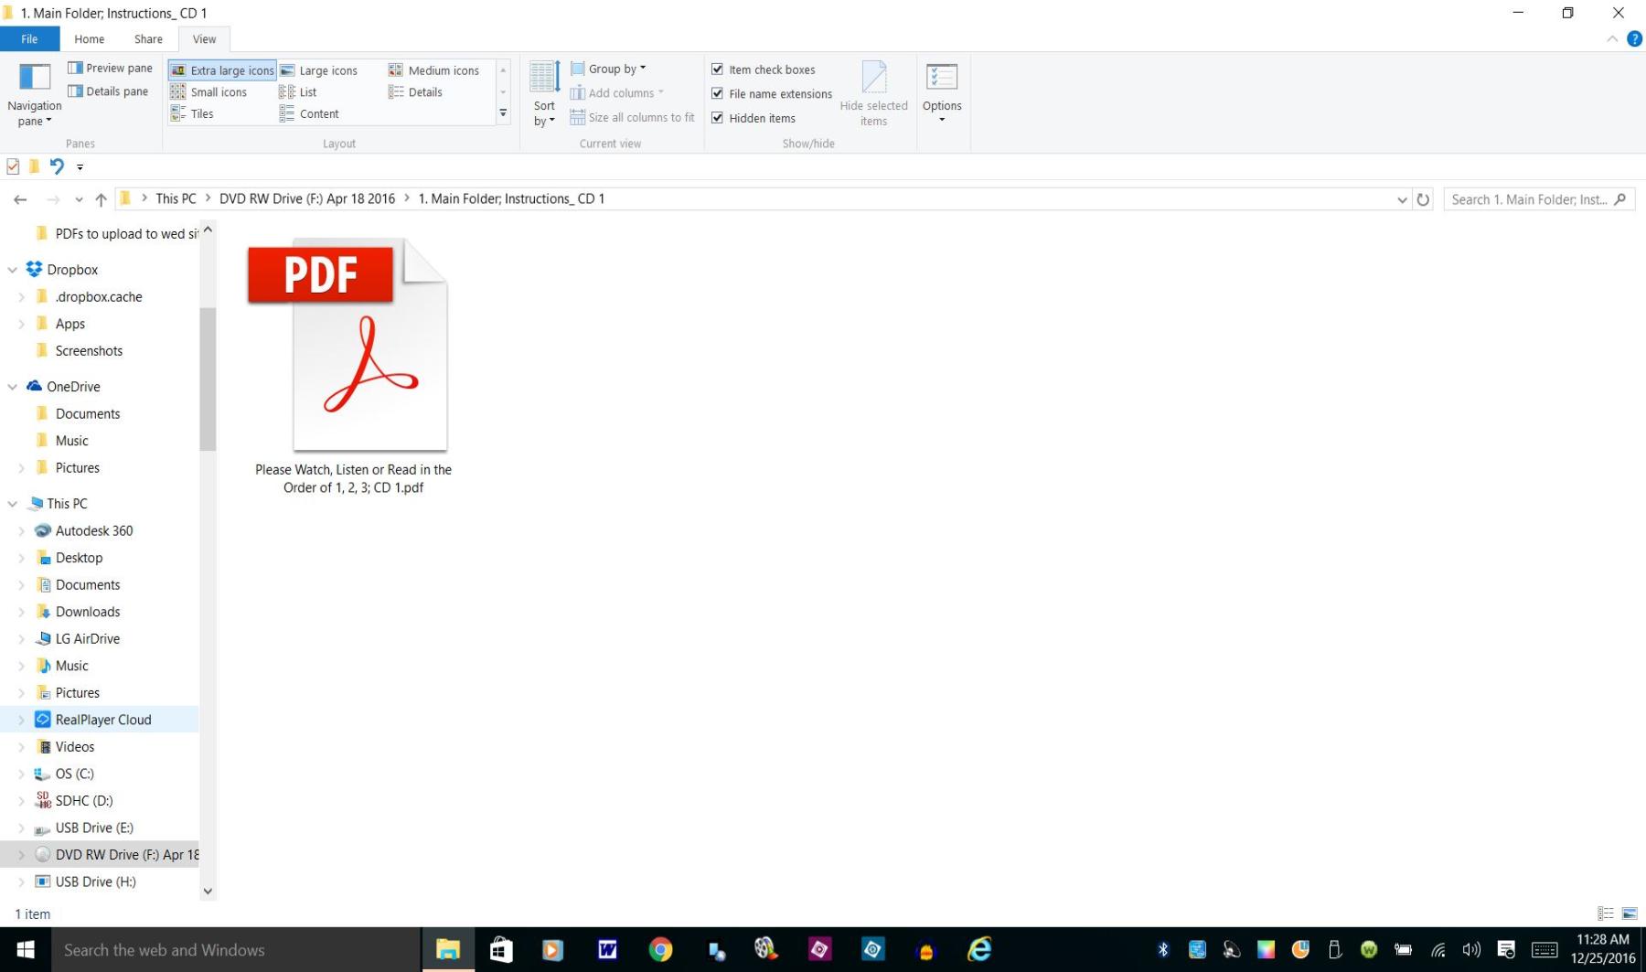Viewport: 1646px width, 972px height.
Task: Expand the Downloads tree node
Action: click(x=21, y=612)
